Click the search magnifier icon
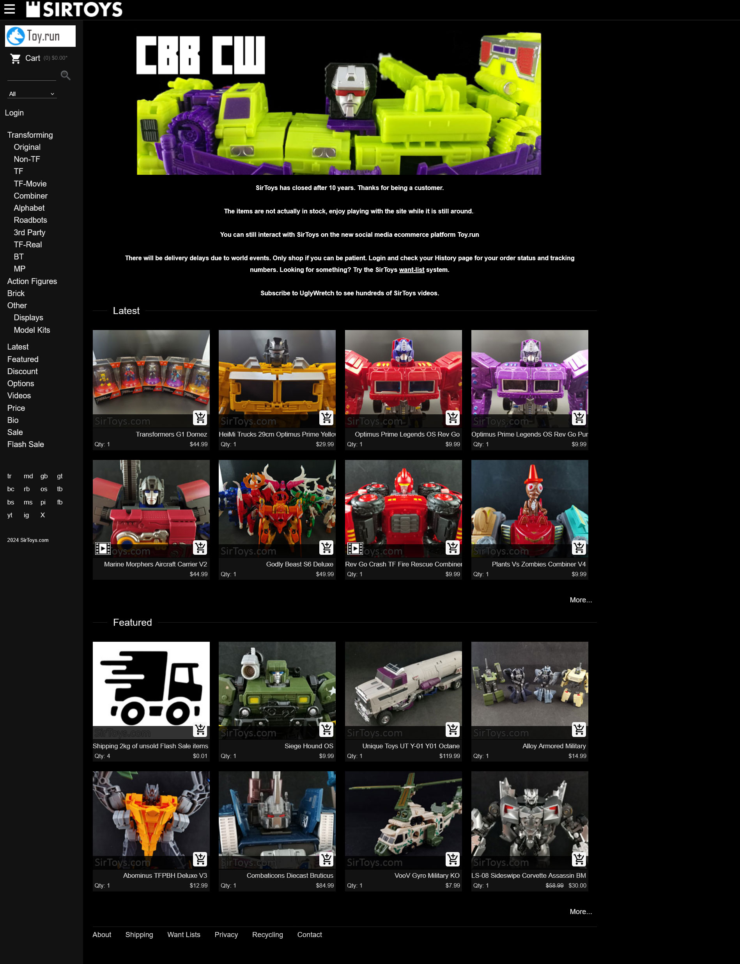Viewport: 740px width, 964px height. pos(66,75)
